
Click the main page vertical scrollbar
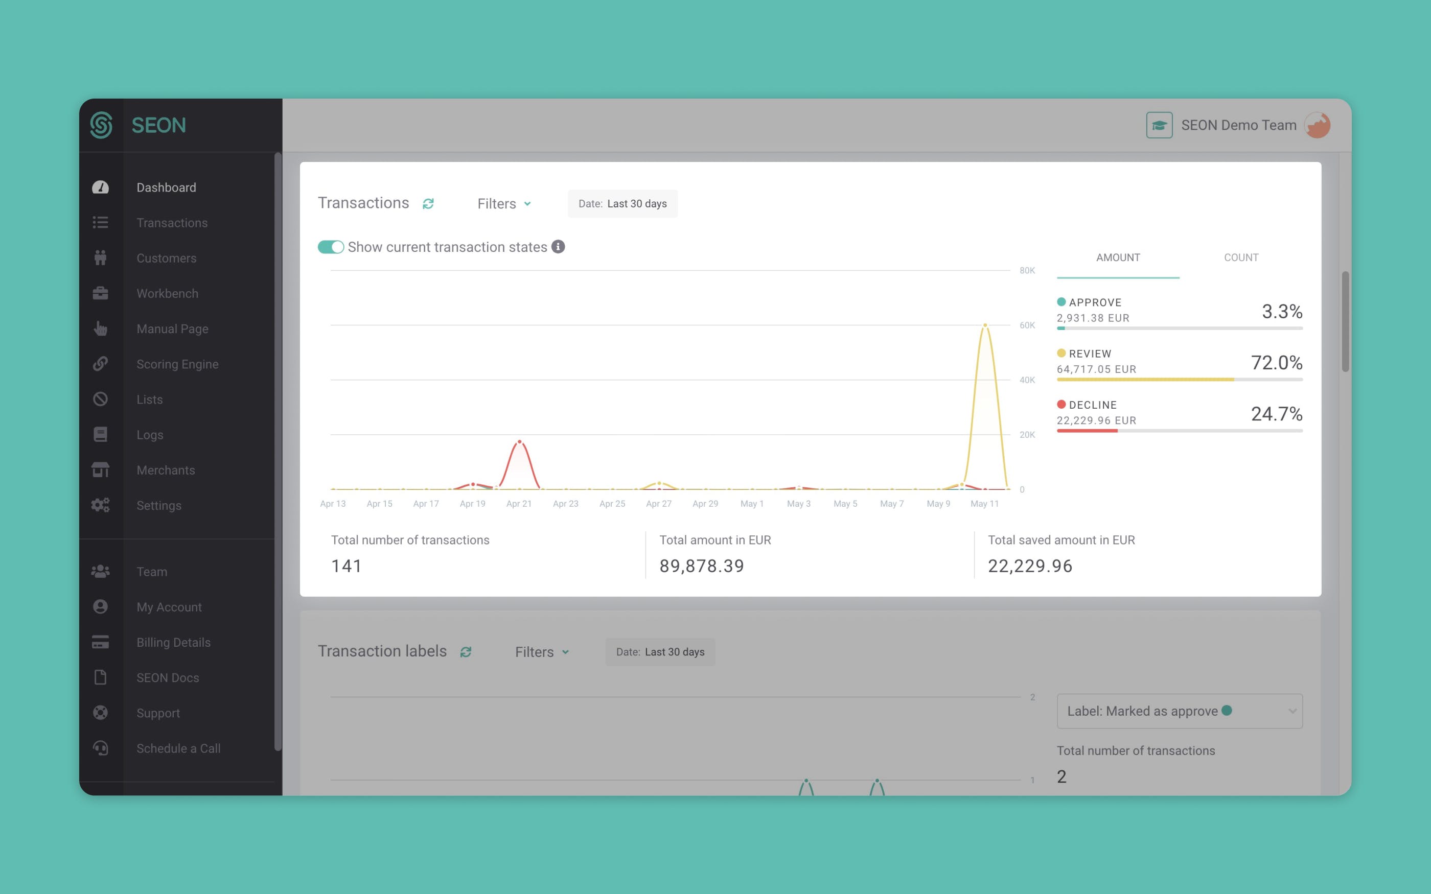(1345, 322)
